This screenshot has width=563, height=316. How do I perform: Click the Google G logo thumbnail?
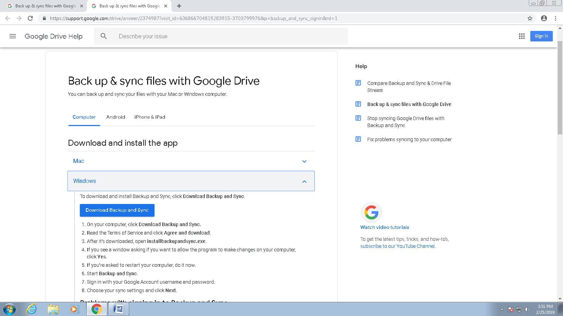[371, 212]
